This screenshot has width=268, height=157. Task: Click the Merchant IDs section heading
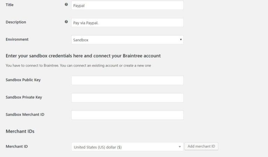click(x=20, y=131)
